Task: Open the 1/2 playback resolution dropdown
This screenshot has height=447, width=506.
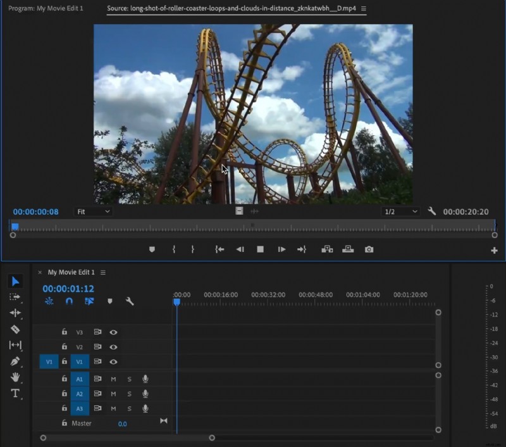Action: tap(399, 211)
